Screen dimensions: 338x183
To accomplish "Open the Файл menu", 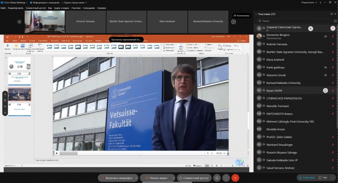I will pos(3,8).
